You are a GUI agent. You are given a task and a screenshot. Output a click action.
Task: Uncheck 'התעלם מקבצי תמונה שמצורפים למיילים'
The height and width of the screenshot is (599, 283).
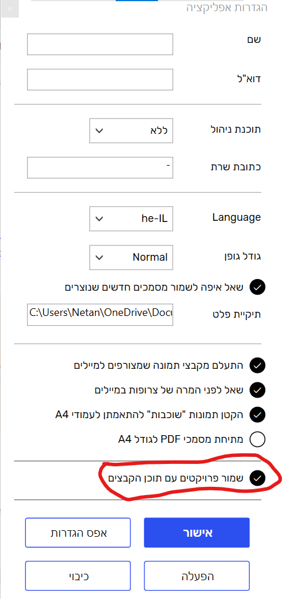tap(257, 366)
